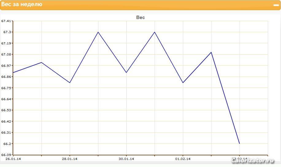Click the 67.19 axis value label

tap(6, 43)
